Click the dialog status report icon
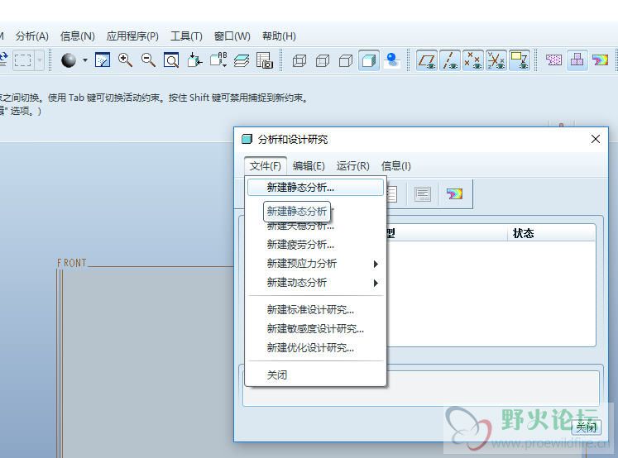Image resolution: width=618 pixels, height=458 pixels. click(423, 193)
